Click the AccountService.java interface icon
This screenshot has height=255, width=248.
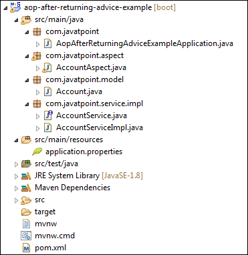tap(48, 115)
